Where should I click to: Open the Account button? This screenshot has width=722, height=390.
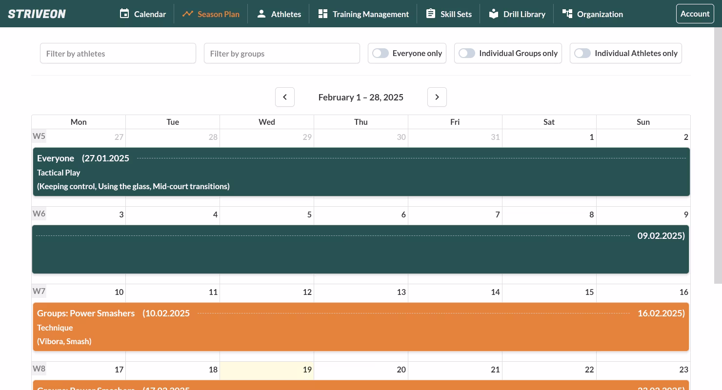point(695,14)
